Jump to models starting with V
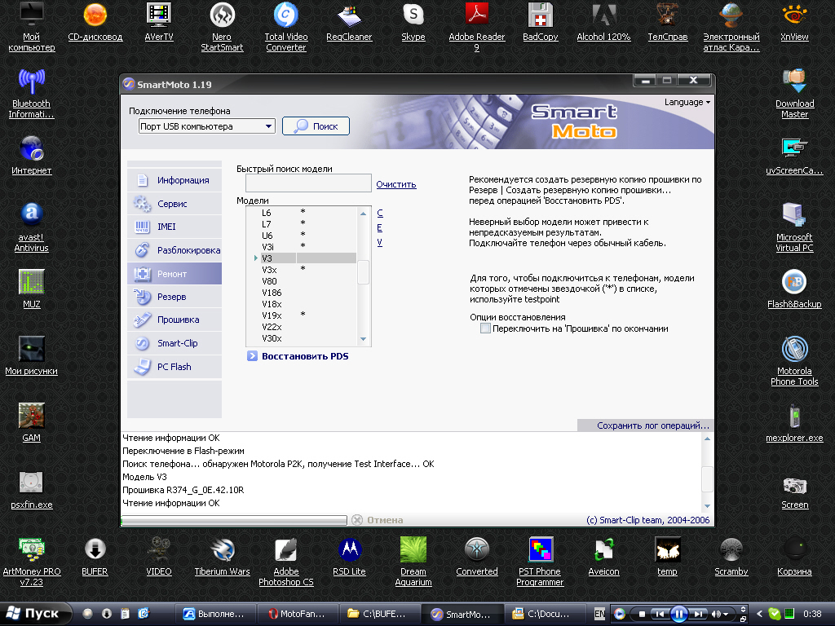 pyautogui.click(x=380, y=242)
